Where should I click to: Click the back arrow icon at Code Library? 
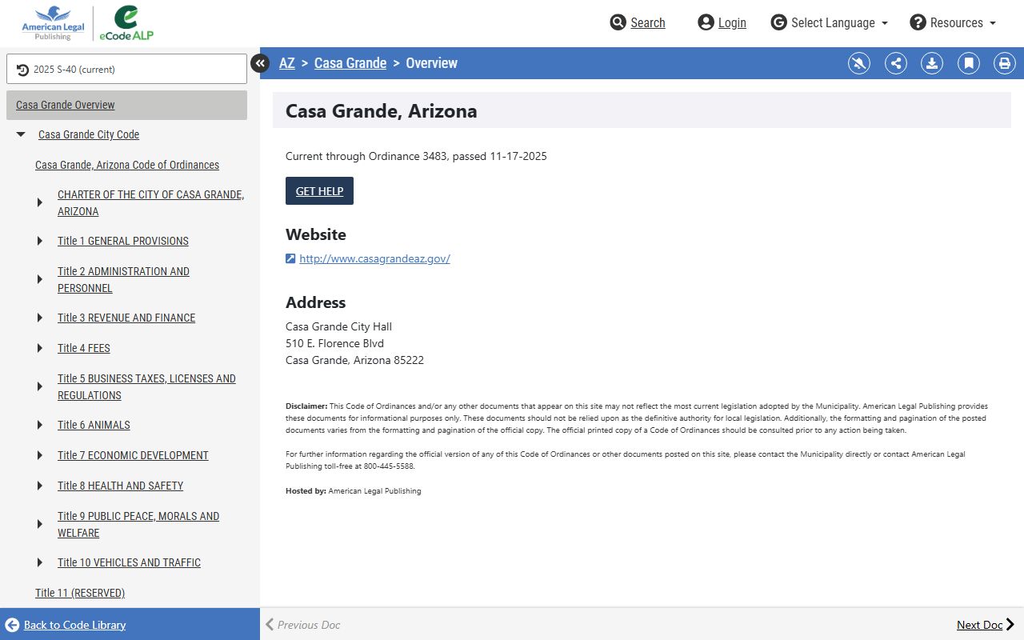12,625
